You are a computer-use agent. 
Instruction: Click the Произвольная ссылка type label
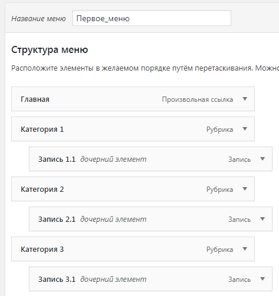pos(197,99)
